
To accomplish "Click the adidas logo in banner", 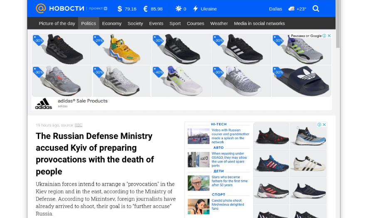I will coord(44,104).
